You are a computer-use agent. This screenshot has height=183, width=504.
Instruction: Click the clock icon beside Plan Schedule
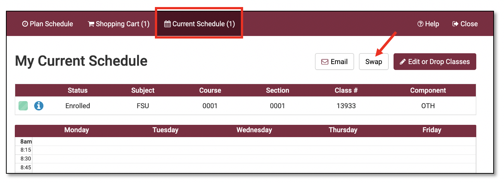pos(25,24)
